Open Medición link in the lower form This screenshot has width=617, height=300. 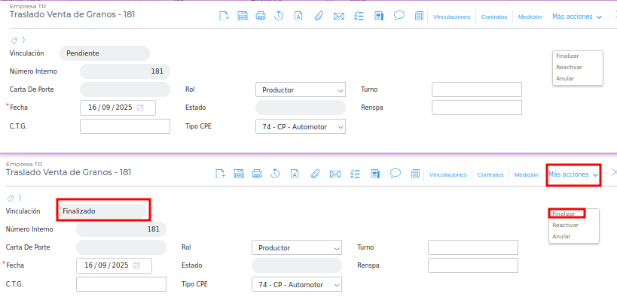tap(526, 174)
